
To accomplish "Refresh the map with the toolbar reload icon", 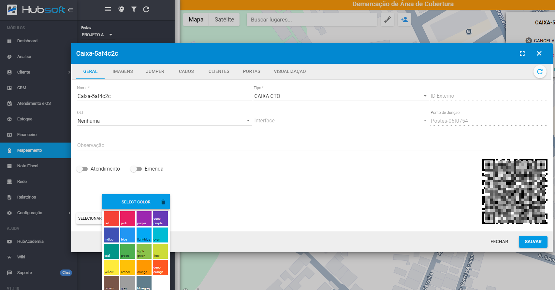I will pos(146,9).
